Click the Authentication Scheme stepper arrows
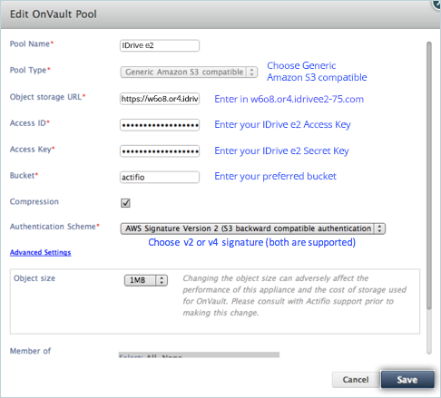Viewport: 441px width, 398px height. 379,228
